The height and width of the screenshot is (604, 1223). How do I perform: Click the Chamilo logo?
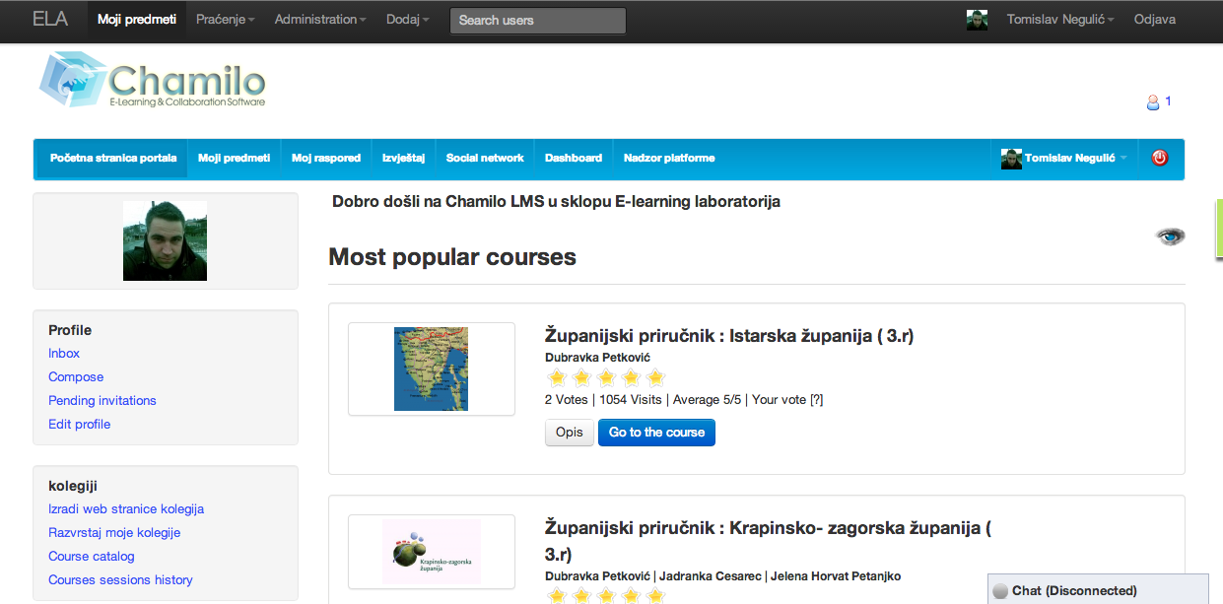coord(153,80)
